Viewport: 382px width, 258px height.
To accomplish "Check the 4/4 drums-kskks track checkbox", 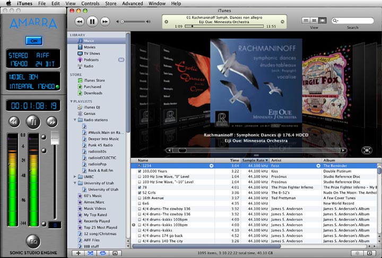I will pyautogui.click(x=140, y=230).
